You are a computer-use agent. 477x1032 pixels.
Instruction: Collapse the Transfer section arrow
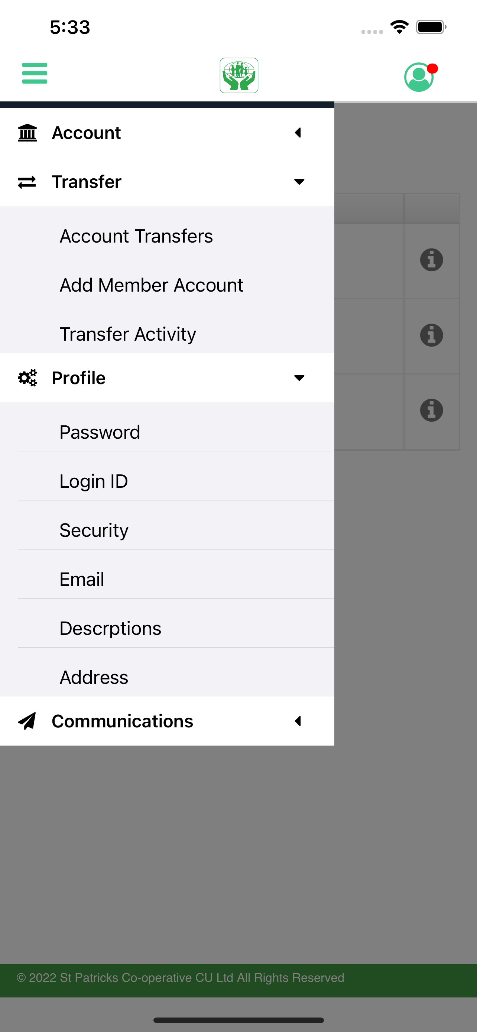tap(299, 182)
